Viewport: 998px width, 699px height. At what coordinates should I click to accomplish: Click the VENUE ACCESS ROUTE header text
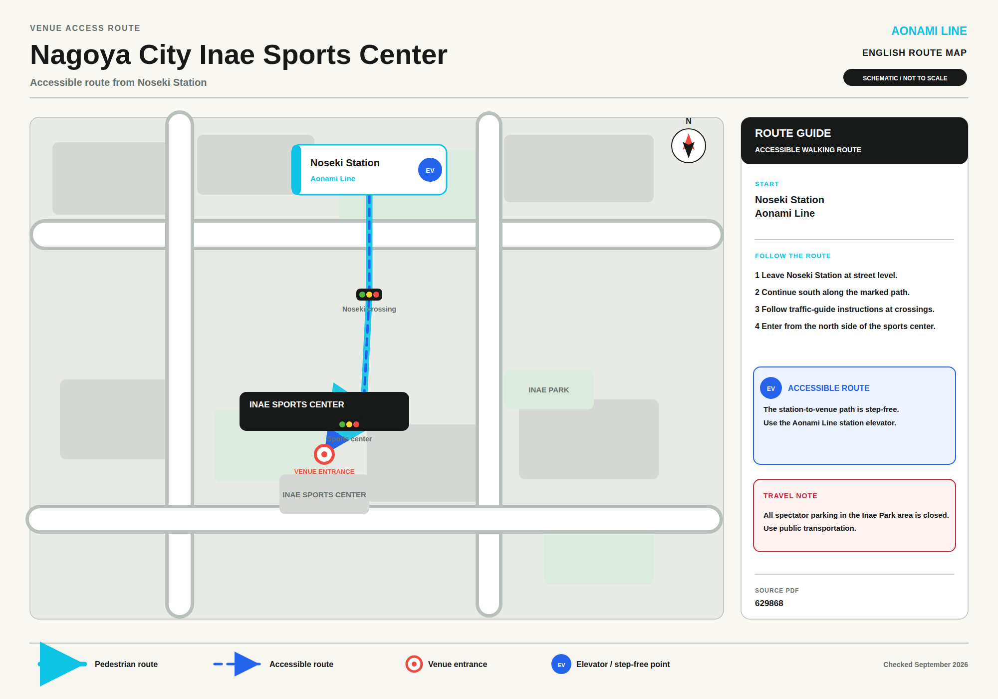click(85, 28)
